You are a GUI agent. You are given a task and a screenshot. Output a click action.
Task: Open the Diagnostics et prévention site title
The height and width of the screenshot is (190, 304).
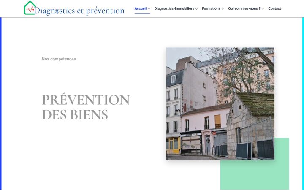click(79, 11)
